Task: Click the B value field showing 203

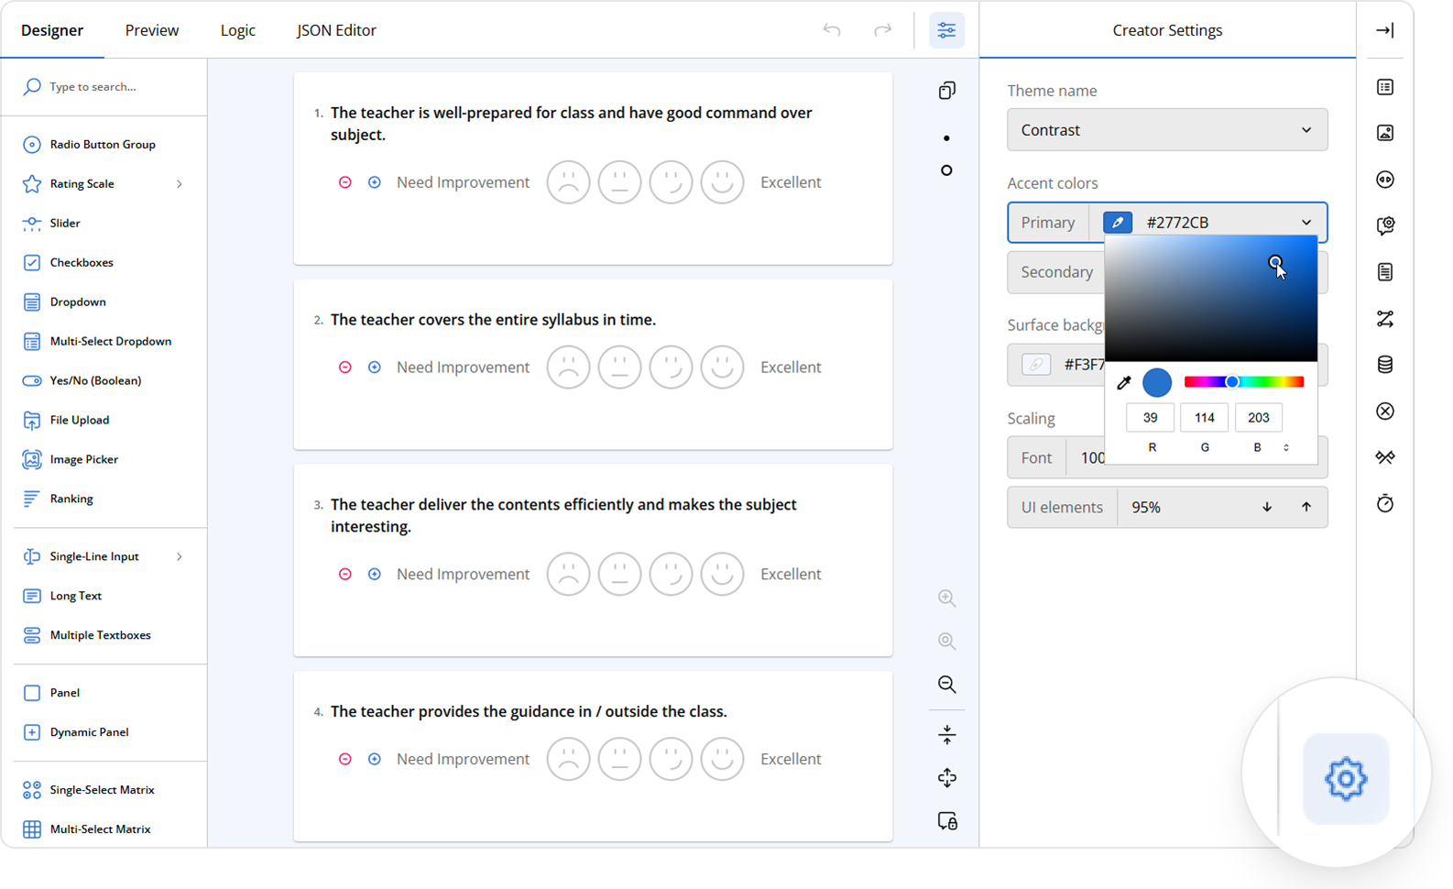Action: (1259, 418)
